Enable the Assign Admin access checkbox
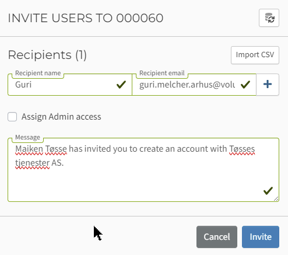This screenshot has height=255, width=288. coord(12,117)
